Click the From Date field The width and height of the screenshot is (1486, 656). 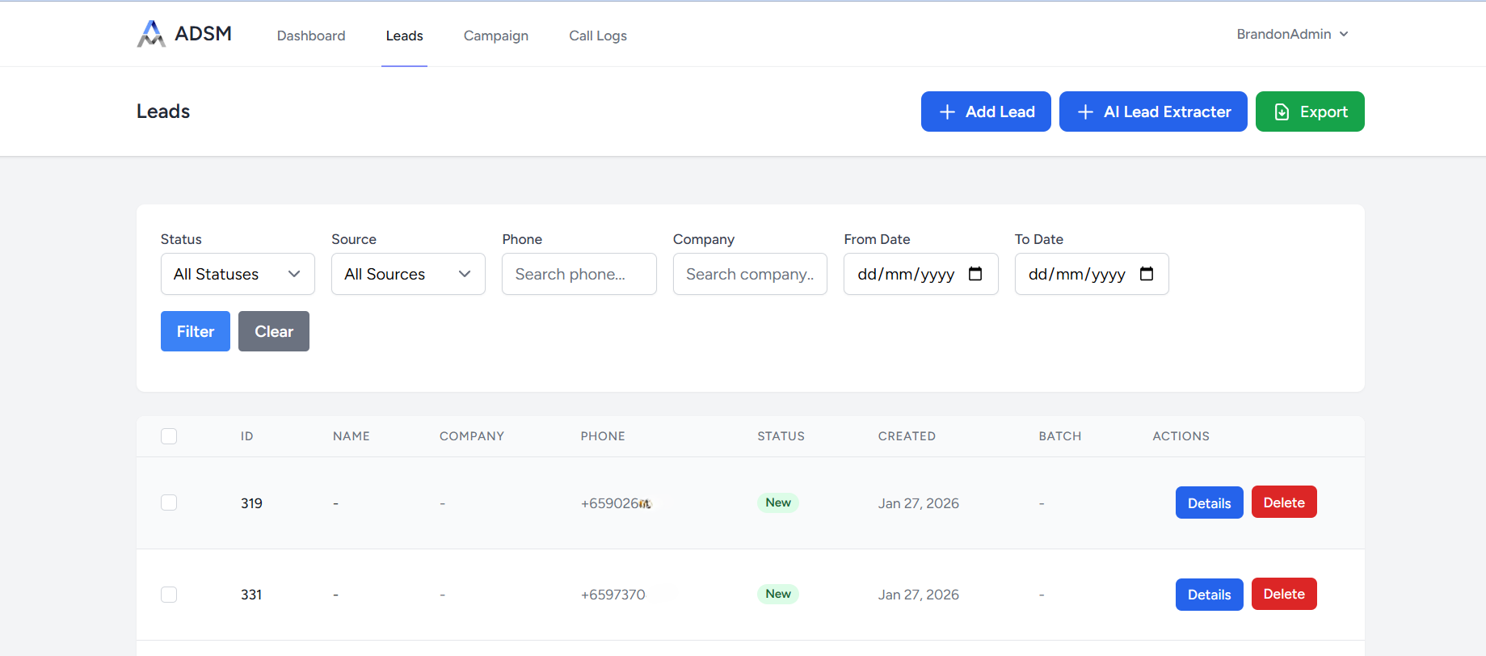click(921, 274)
